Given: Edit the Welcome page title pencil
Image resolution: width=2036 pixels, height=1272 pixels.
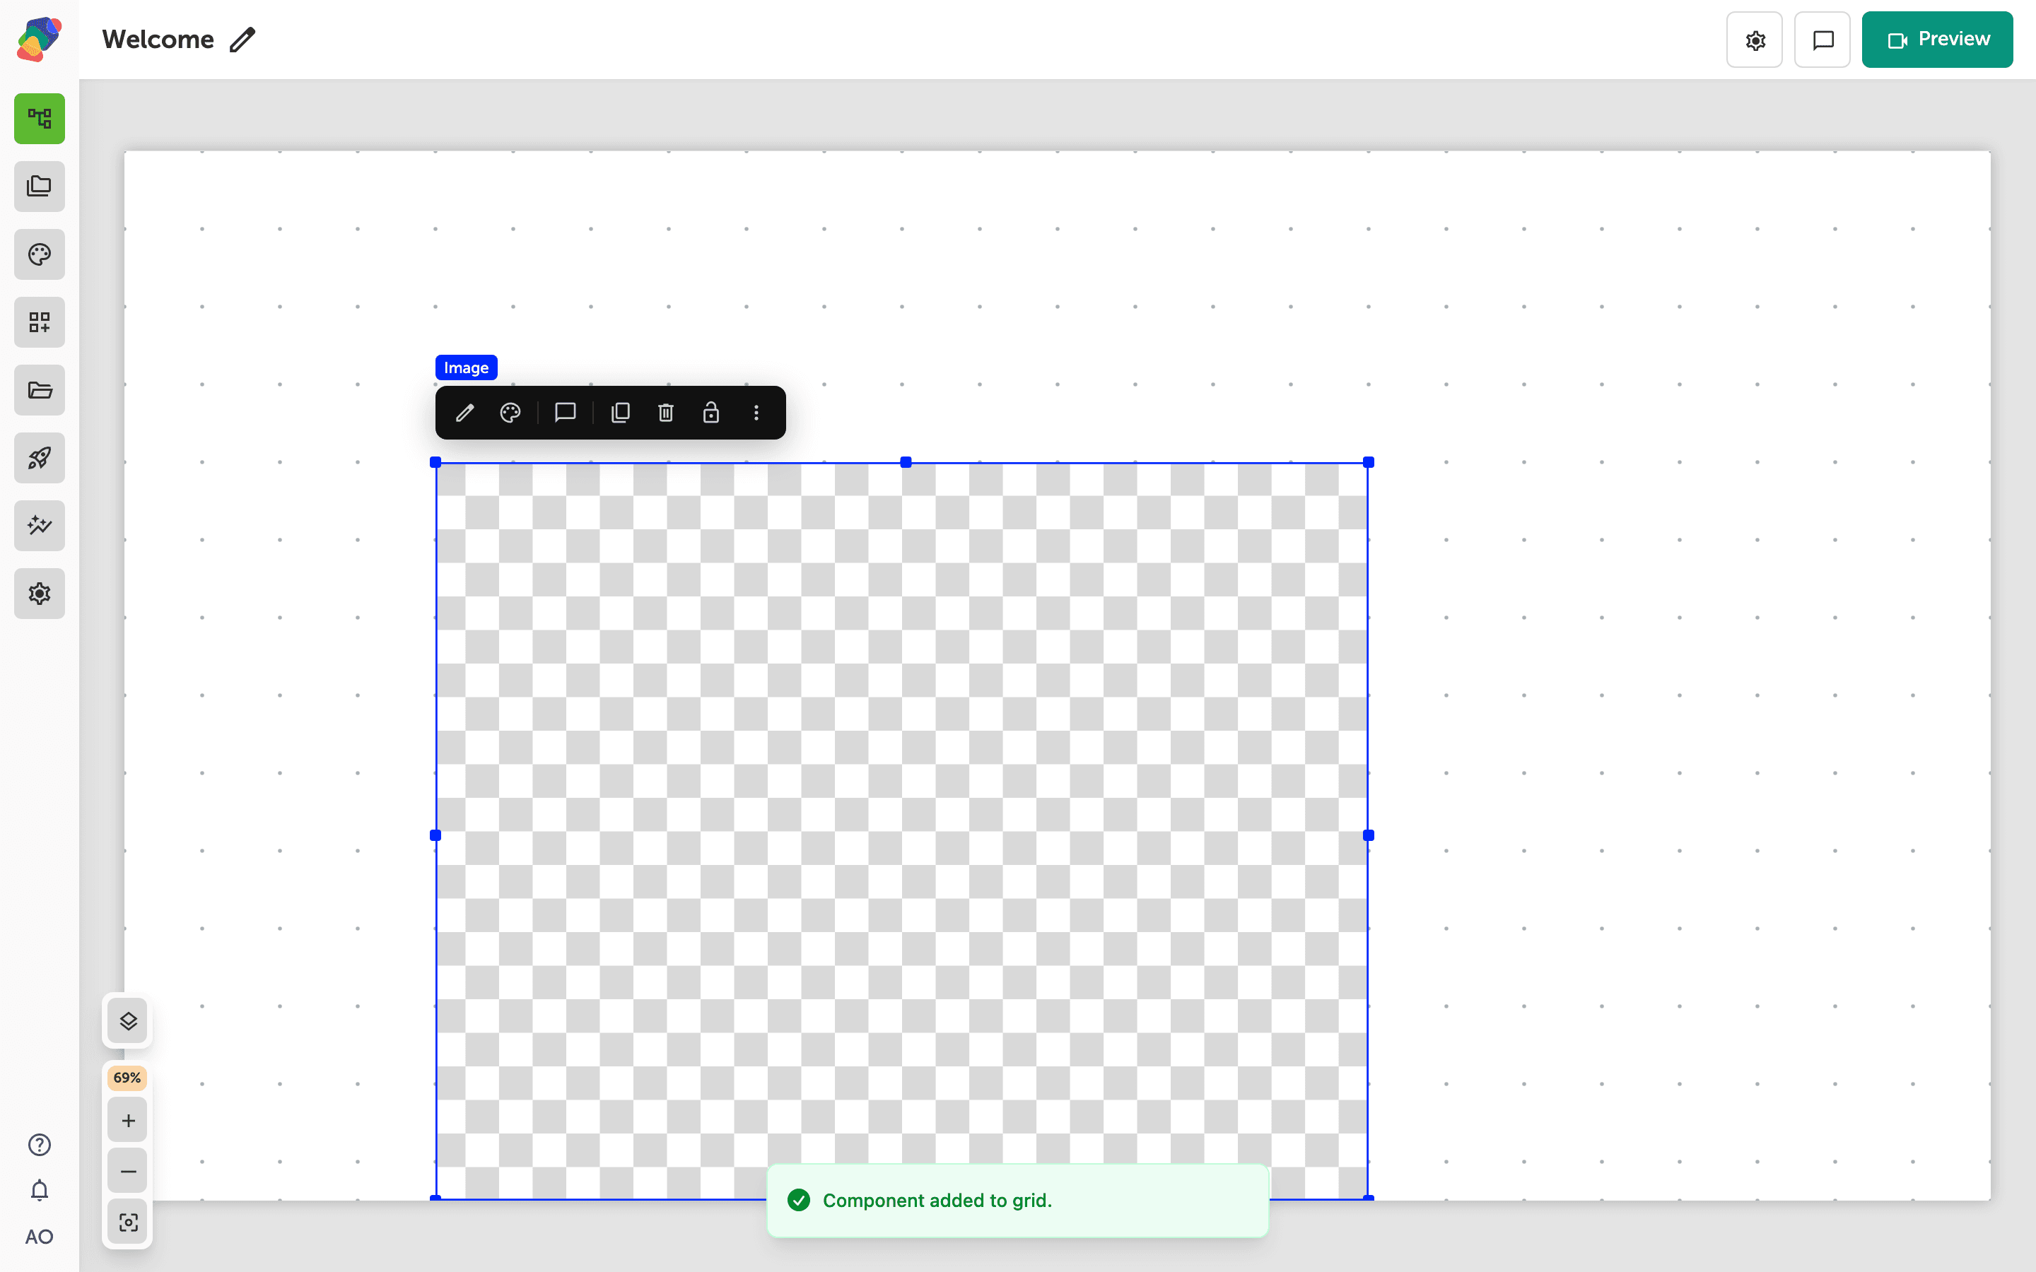Looking at the screenshot, I should tap(242, 40).
